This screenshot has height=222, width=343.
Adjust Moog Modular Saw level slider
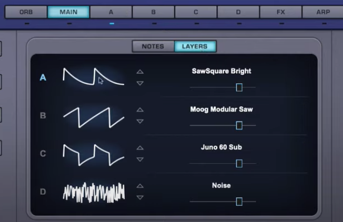239,126
